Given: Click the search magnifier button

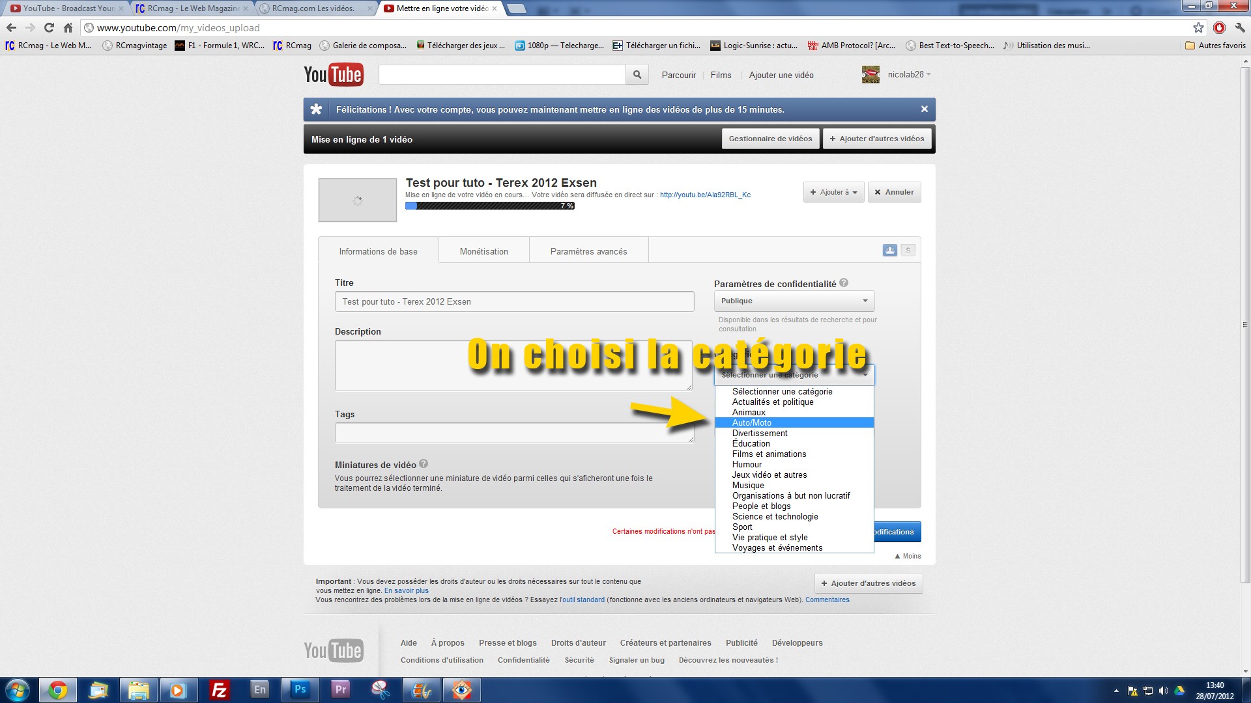Looking at the screenshot, I should [x=637, y=75].
